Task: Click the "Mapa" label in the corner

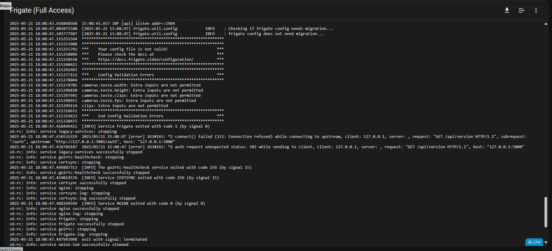Action: [5, 5]
